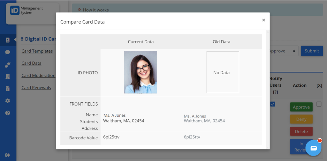Click the No Data old photo placeholder

coord(223,72)
